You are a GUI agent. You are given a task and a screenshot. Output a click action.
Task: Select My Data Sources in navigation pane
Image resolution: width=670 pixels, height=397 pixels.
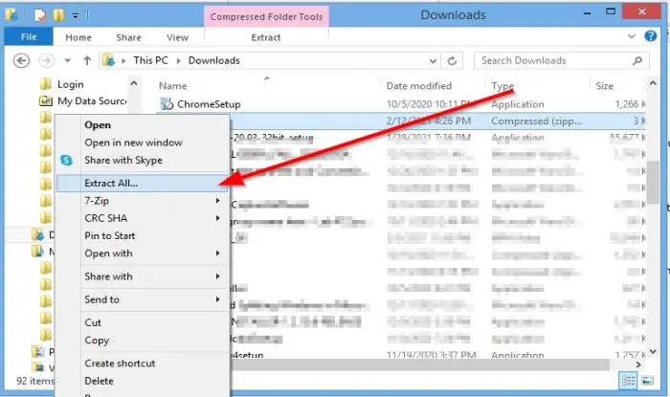83,101
